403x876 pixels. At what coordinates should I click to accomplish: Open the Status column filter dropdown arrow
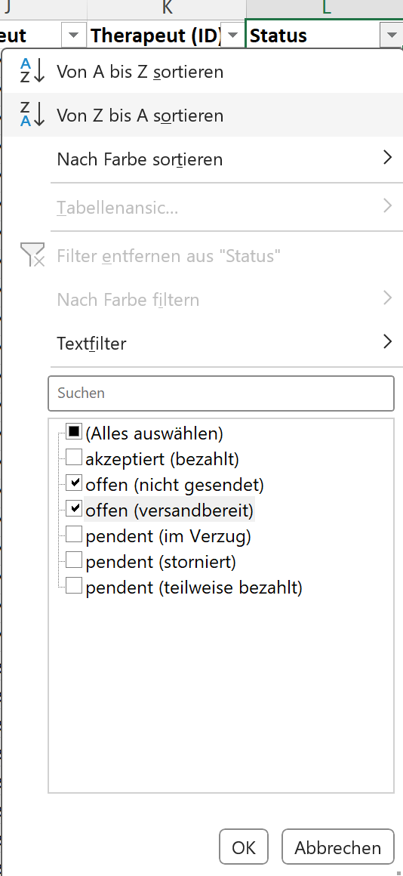pyautogui.click(x=391, y=35)
